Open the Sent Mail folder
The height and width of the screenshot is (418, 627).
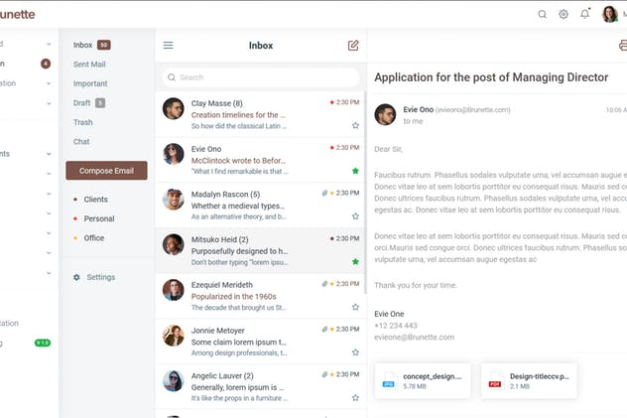pos(89,65)
